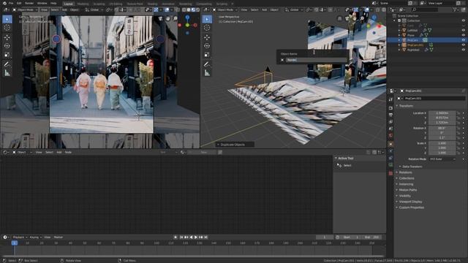468x263 pixels.
Task: Pick the Rotate tool in User Perspective viewport
Action: pyautogui.click(x=207, y=46)
